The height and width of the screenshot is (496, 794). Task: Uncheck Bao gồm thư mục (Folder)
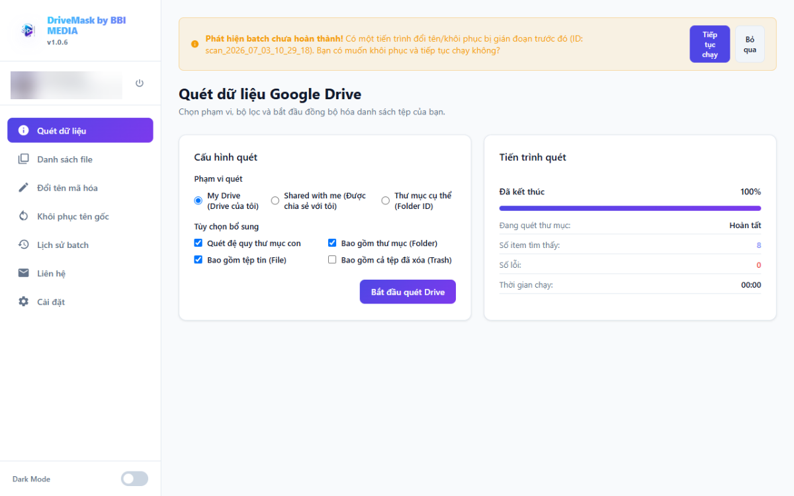click(332, 243)
